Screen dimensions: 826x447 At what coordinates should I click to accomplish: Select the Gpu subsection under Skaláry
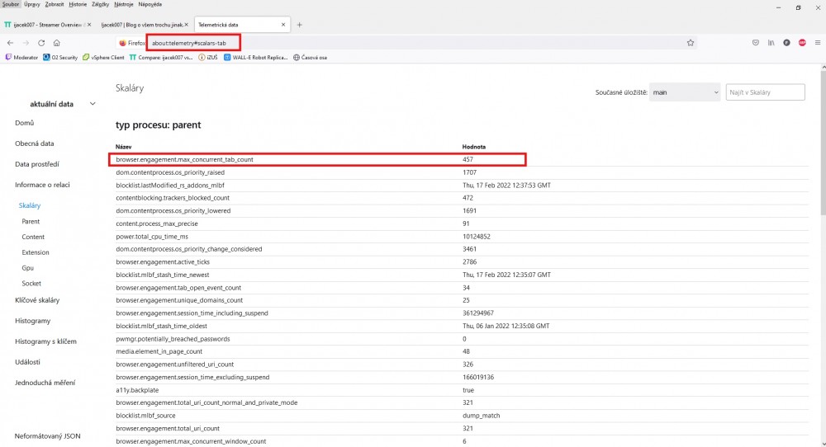[x=27, y=268]
